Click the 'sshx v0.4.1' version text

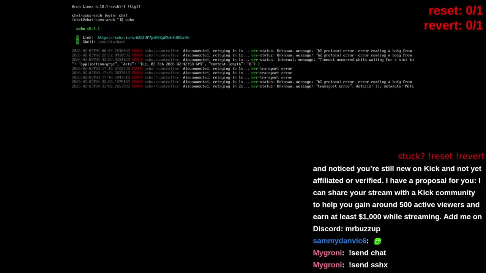[88, 29]
